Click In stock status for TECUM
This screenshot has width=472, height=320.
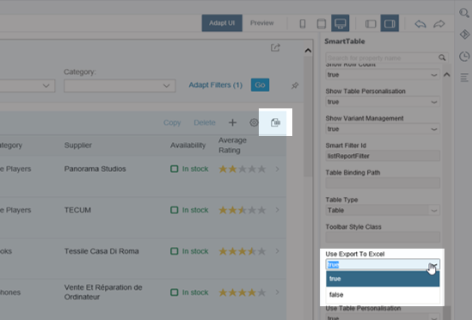(189, 210)
